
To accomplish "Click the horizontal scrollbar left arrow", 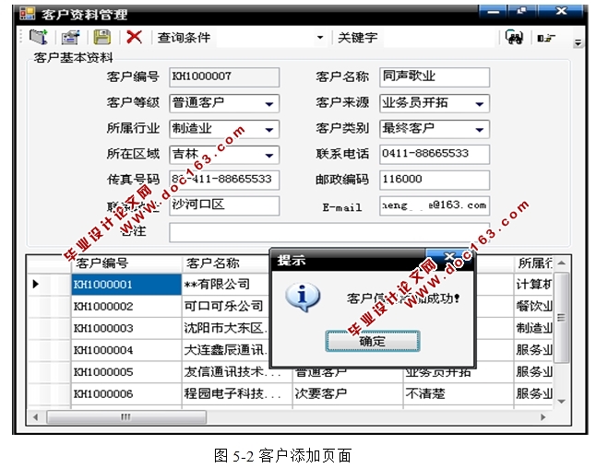I will tap(36, 417).
